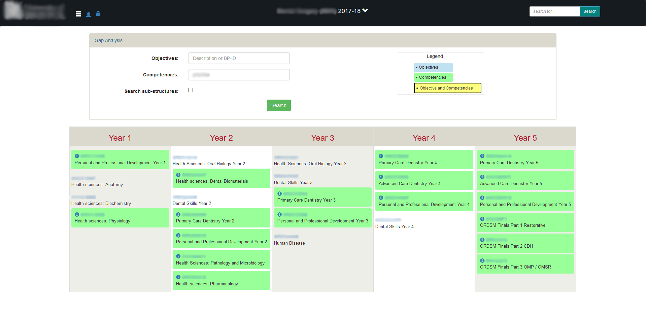
Task: Click info icon for ORDSM Finals Part 1 Restorative
Action: pos(482,219)
